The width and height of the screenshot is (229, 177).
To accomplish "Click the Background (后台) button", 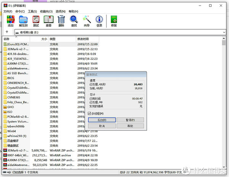I will coord(102,120).
